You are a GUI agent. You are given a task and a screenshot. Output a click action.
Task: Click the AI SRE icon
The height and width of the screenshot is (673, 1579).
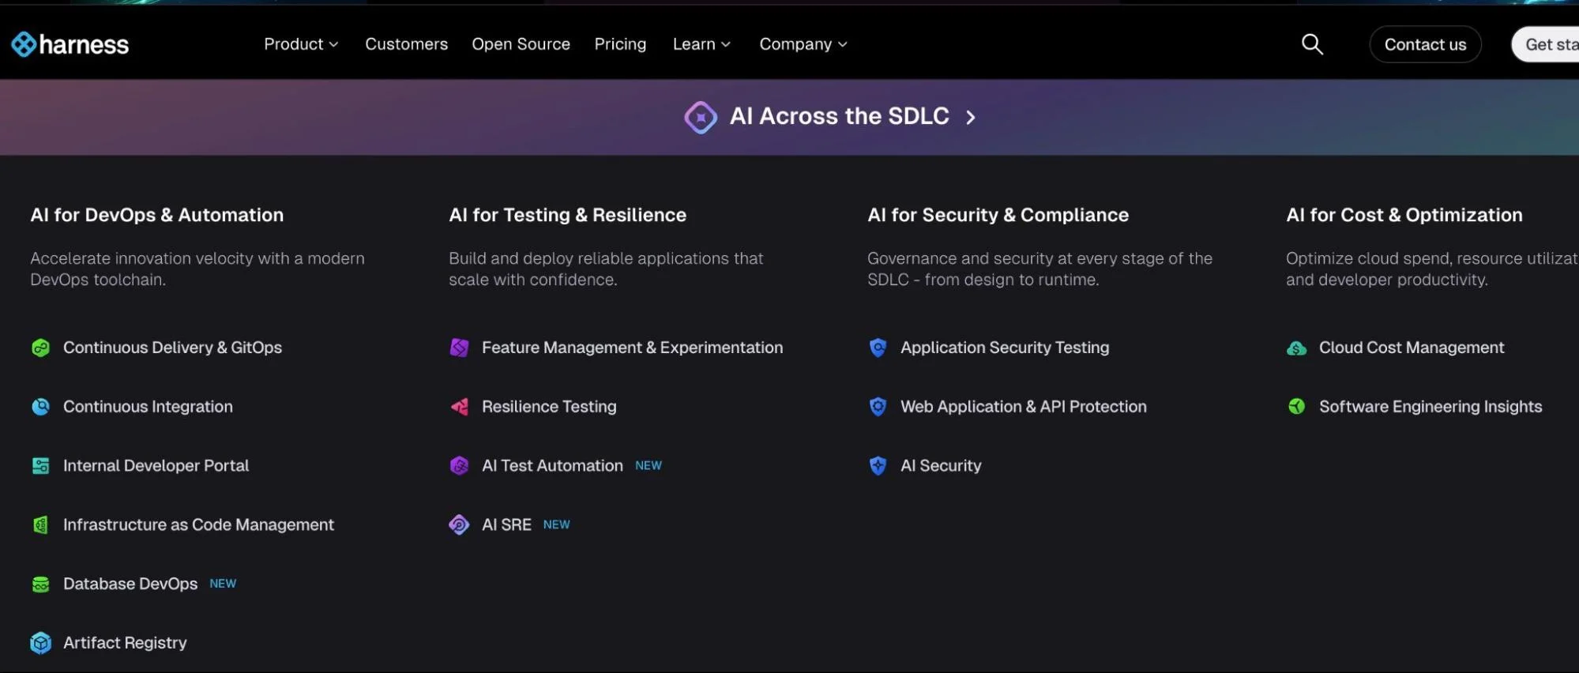459,524
